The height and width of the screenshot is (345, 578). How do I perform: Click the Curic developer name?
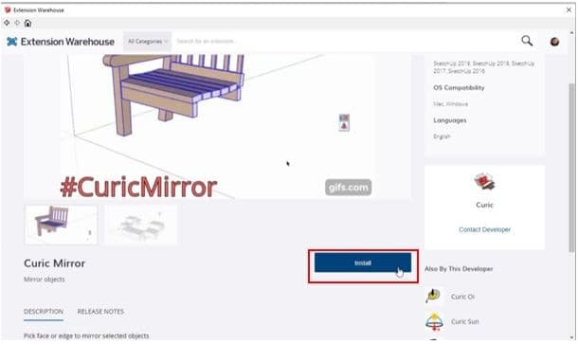point(484,205)
